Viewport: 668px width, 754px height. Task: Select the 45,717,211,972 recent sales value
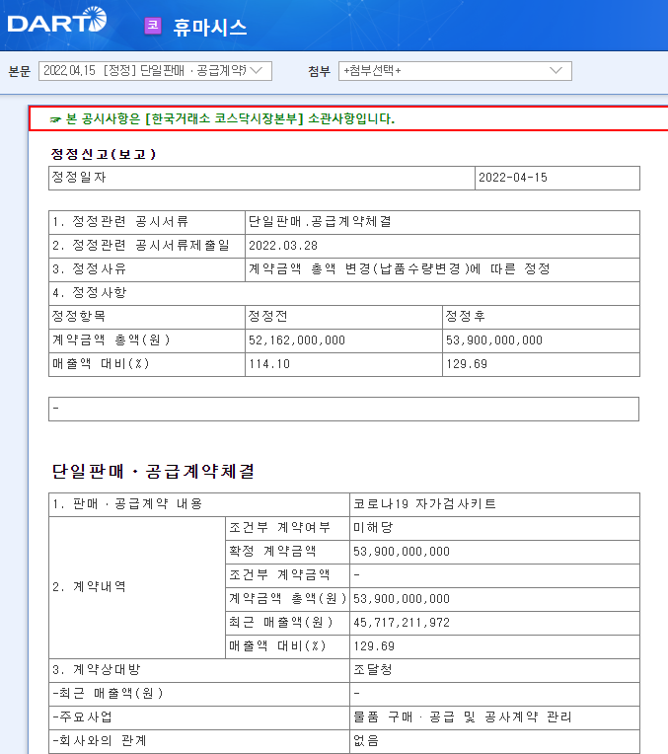[x=494, y=623]
